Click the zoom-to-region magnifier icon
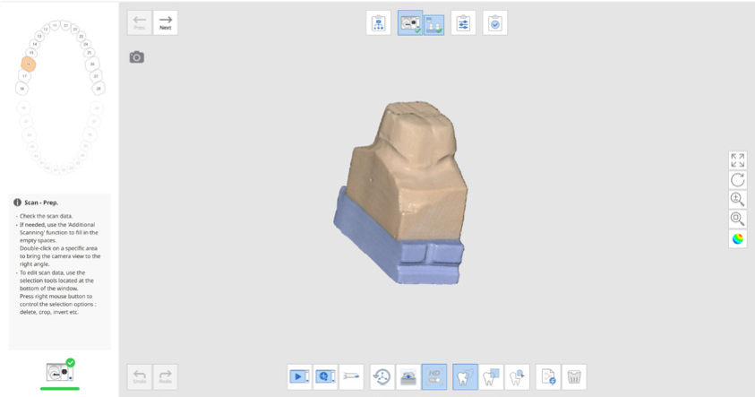755x397 pixels. click(x=738, y=220)
